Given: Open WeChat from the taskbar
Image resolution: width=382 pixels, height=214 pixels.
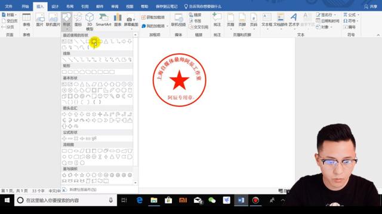Looking at the screenshot, I should [212, 200].
